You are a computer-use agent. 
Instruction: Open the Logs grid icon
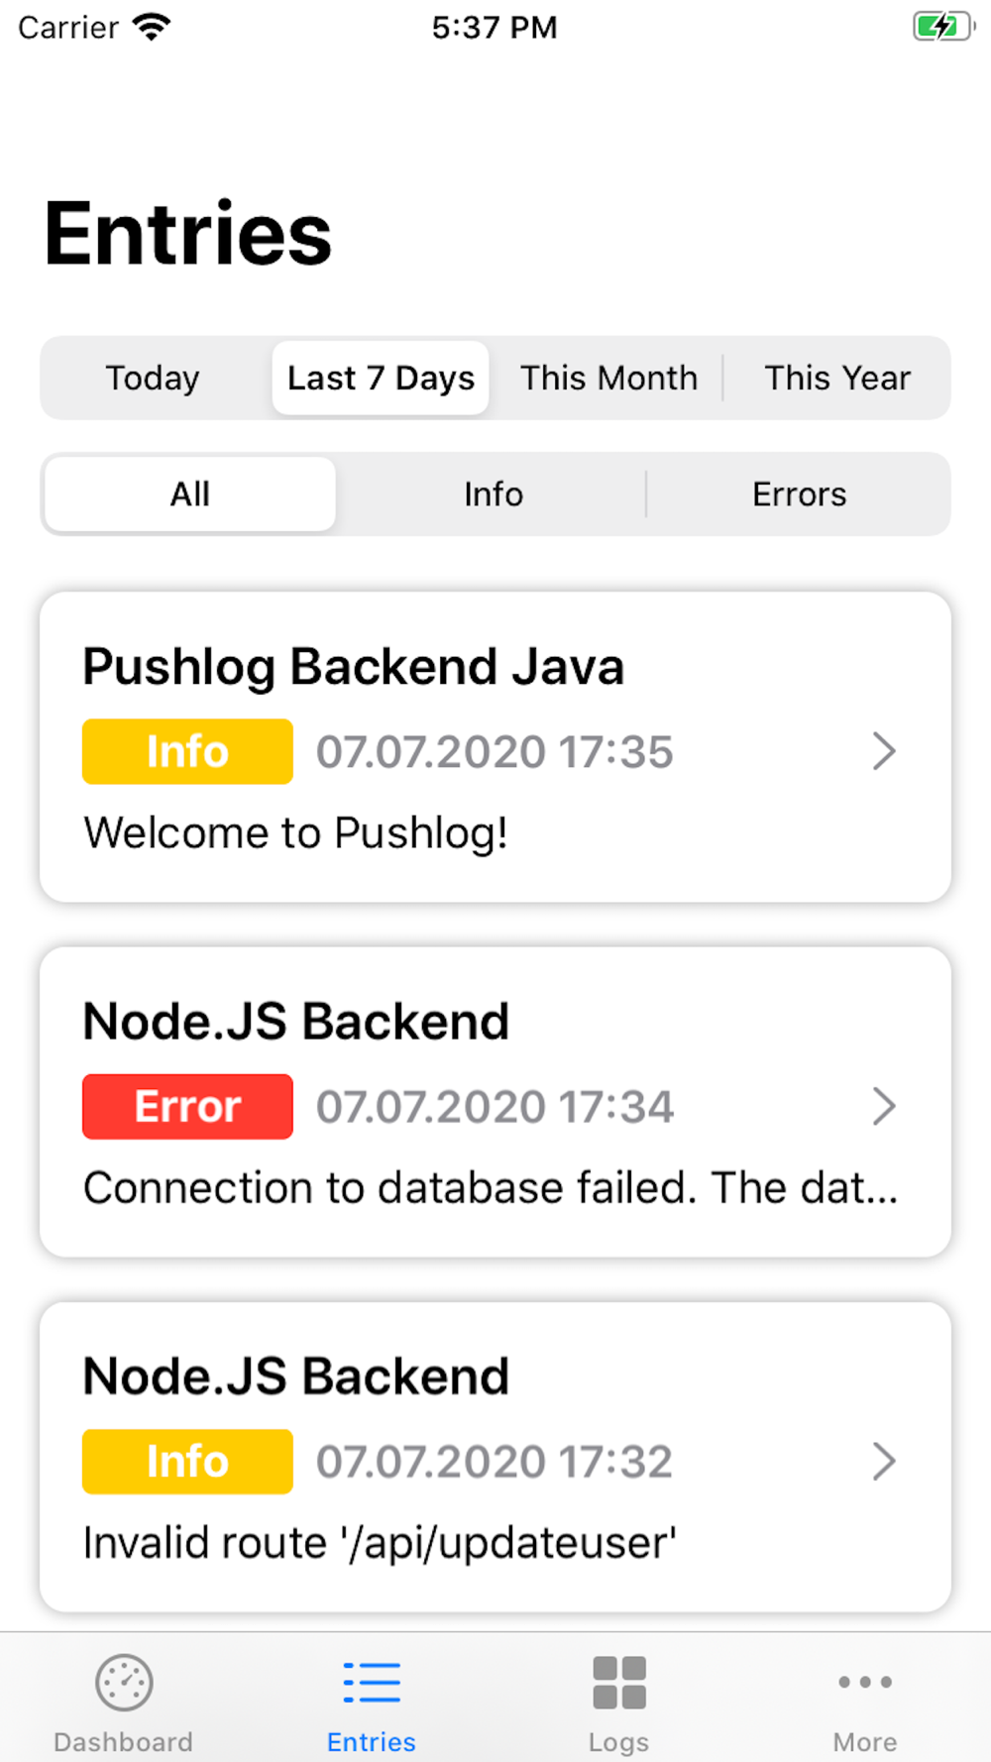pyautogui.click(x=619, y=1683)
